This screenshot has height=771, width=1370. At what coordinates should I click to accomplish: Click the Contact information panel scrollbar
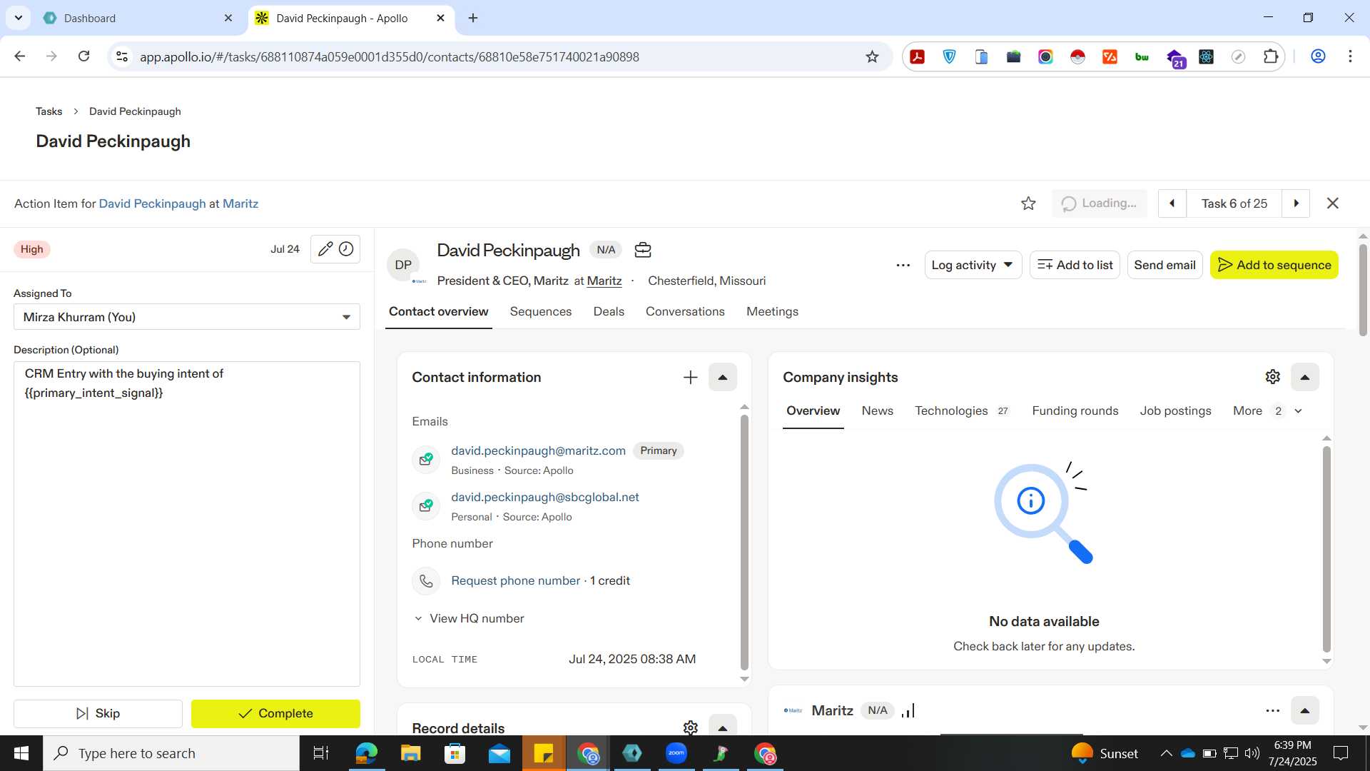pos(744,543)
